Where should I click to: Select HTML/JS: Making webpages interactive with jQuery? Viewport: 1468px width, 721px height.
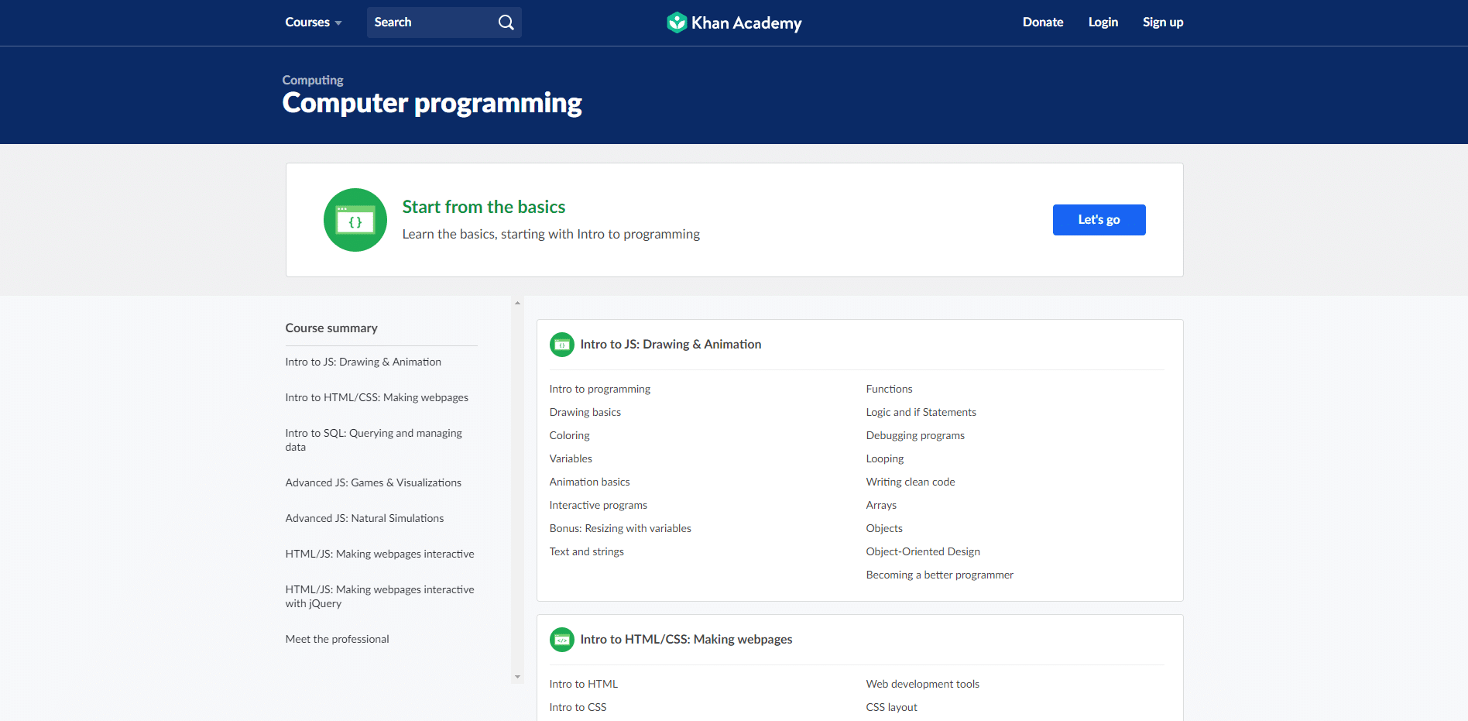(x=380, y=596)
